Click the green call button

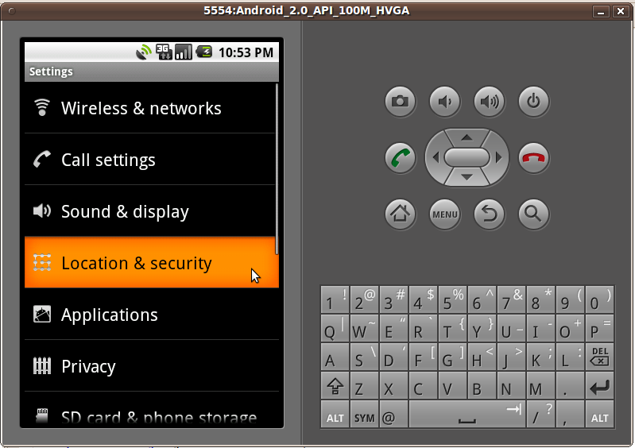(x=400, y=158)
